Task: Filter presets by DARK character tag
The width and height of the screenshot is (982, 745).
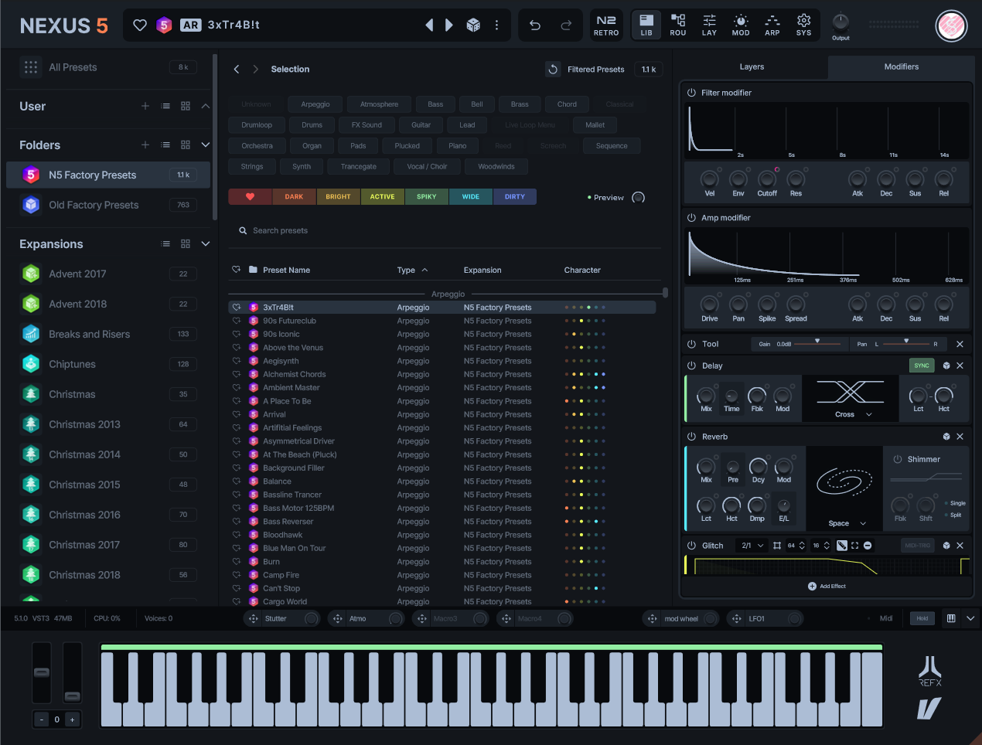Action: (294, 197)
